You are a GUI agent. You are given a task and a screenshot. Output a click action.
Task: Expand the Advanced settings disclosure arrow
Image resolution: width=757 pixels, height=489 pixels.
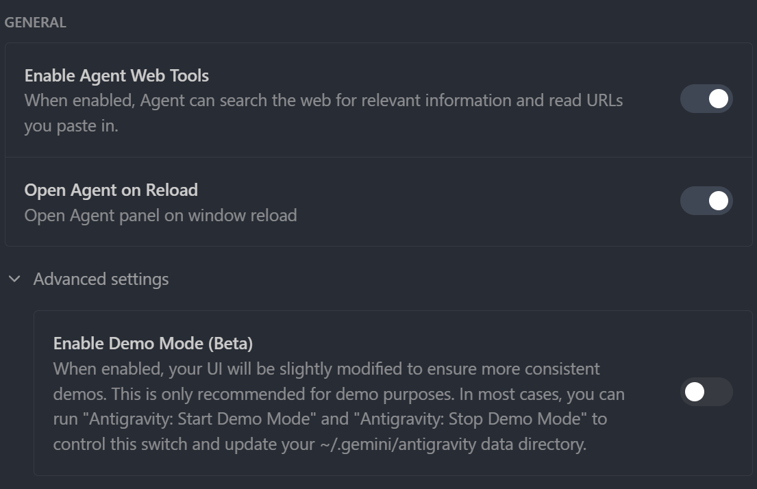15,279
